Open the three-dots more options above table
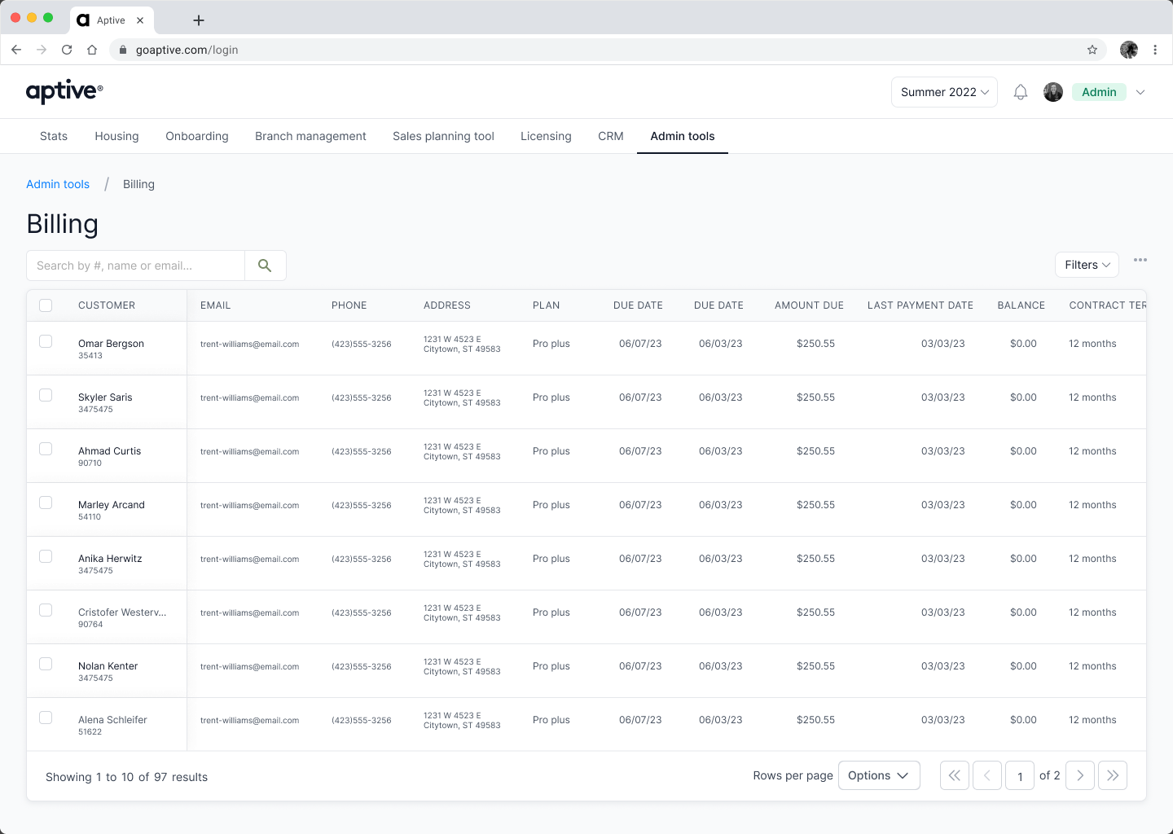 [x=1140, y=260]
